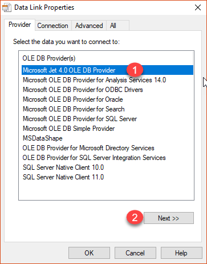
Task: Select Microsoft Jet 4.0 OLE DB Provider
Action: click(x=107, y=70)
